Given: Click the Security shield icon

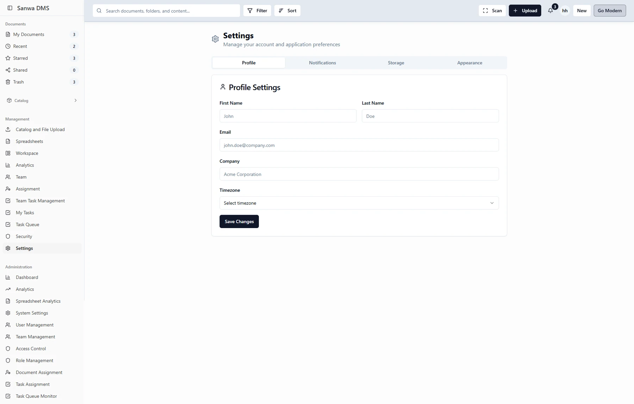Looking at the screenshot, I should 8,236.
